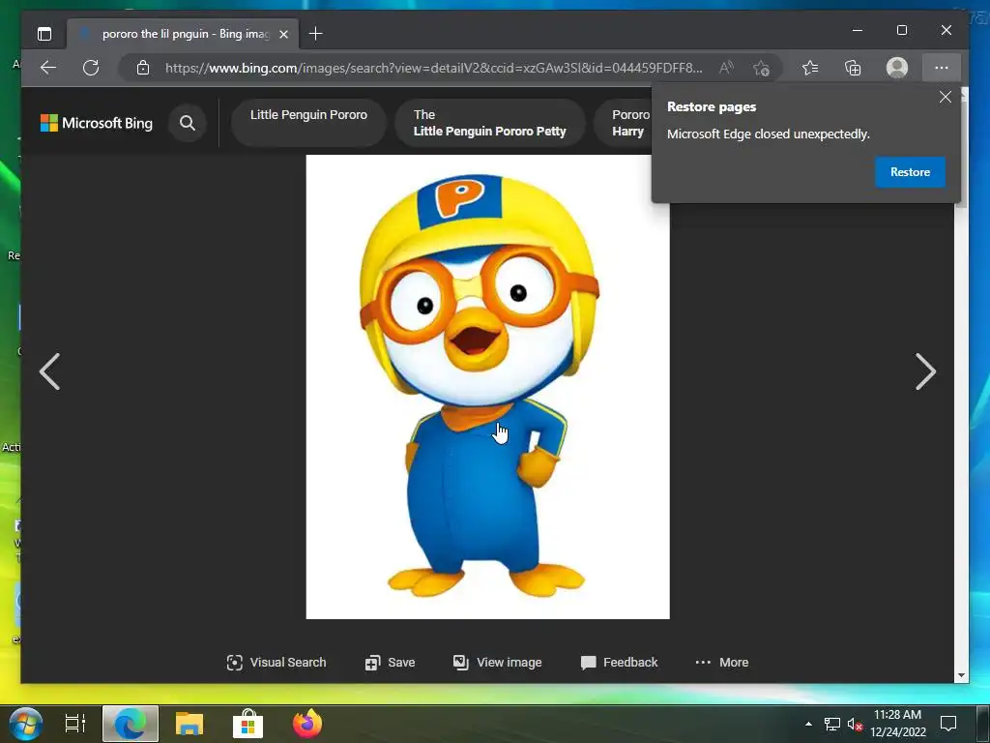This screenshot has width=990, height=743.
Task: Open a new tab with plus button
Action: click(316, 34)
